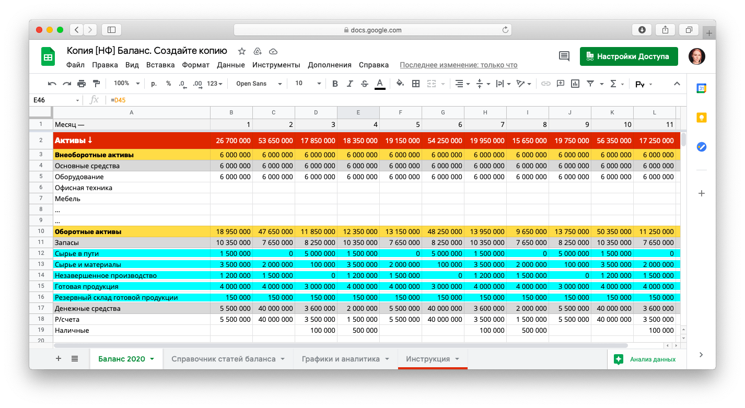Toggle italic formatting

point(350,84)
